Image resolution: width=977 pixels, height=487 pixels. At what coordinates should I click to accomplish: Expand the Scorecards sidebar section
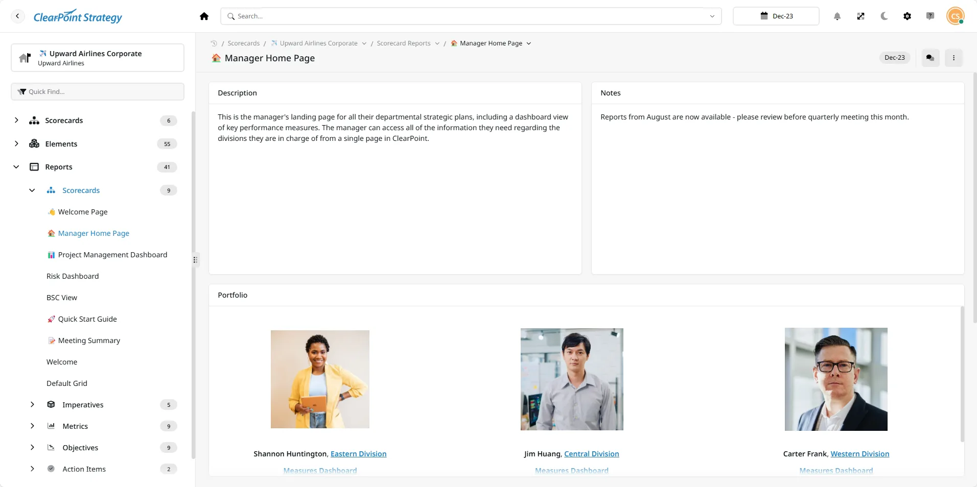(x=16, y=120)
